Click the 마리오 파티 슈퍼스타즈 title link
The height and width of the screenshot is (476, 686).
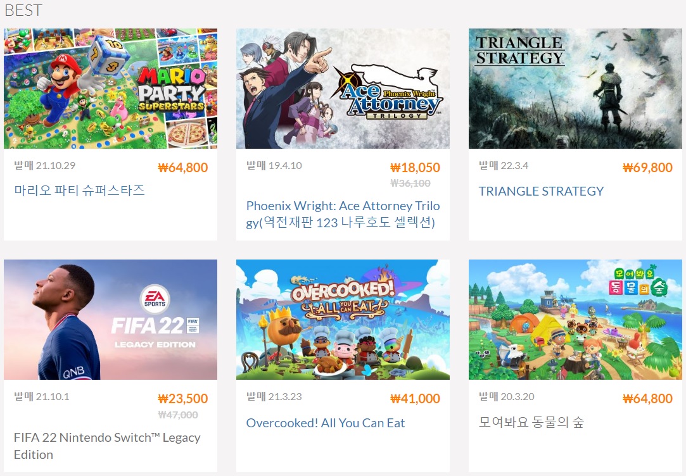[79, 191]
